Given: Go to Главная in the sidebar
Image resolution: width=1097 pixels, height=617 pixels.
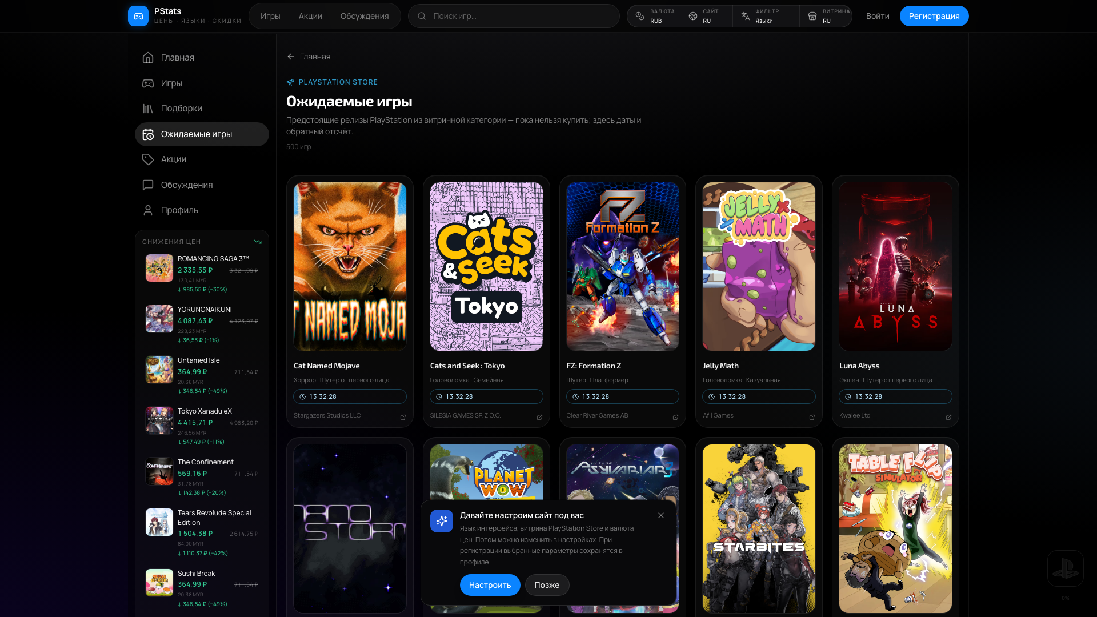Looking at the screenshot, I should 202,58.
